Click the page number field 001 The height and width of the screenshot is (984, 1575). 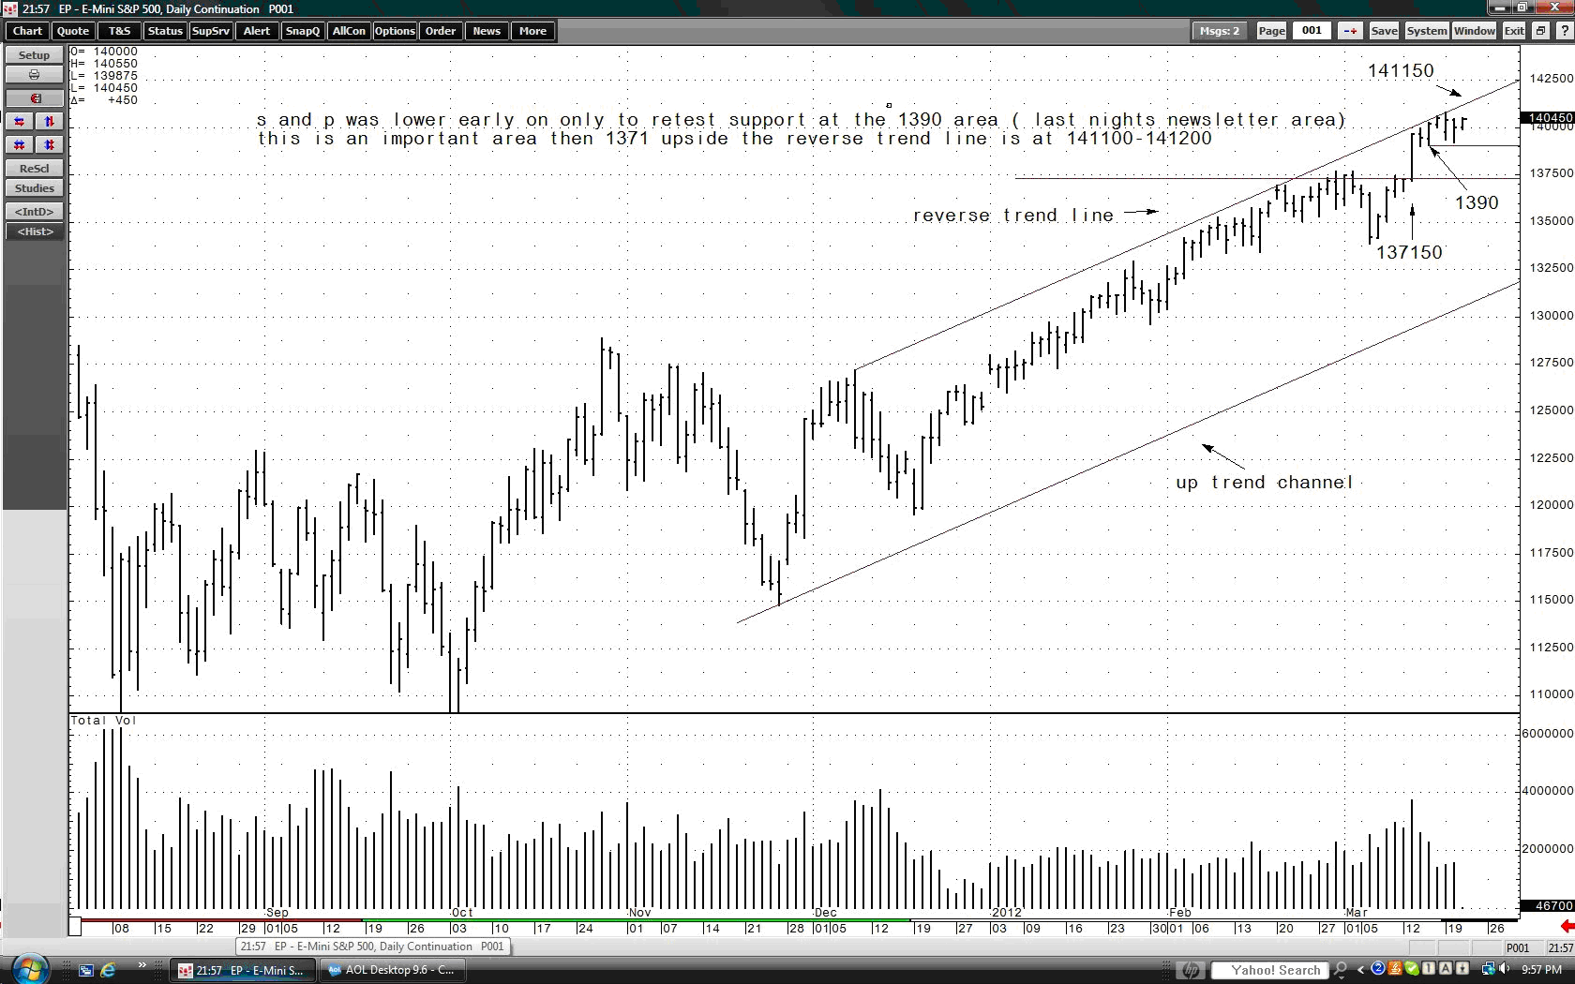[x=1312, y=30]
